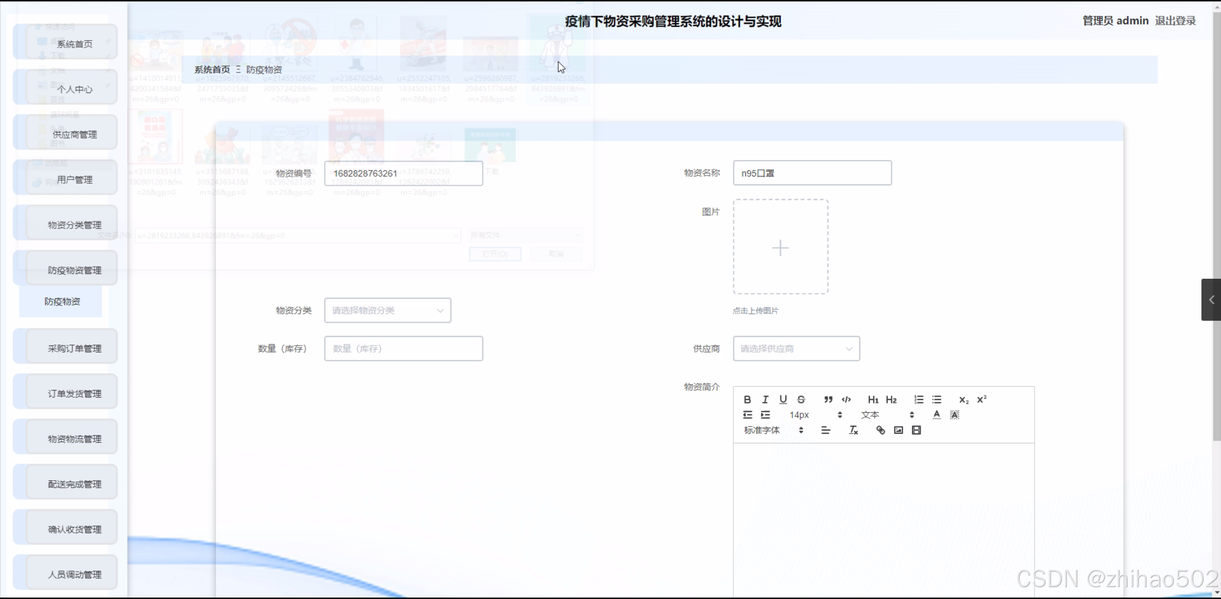Apply strikethrough formatting
The height and width of the screenshot is (599, 1221).
tap(801, 399)
